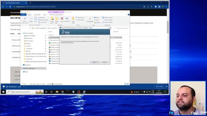
Task: Open the jdk-18 download item menu arrow
Action: click(24, 87)
